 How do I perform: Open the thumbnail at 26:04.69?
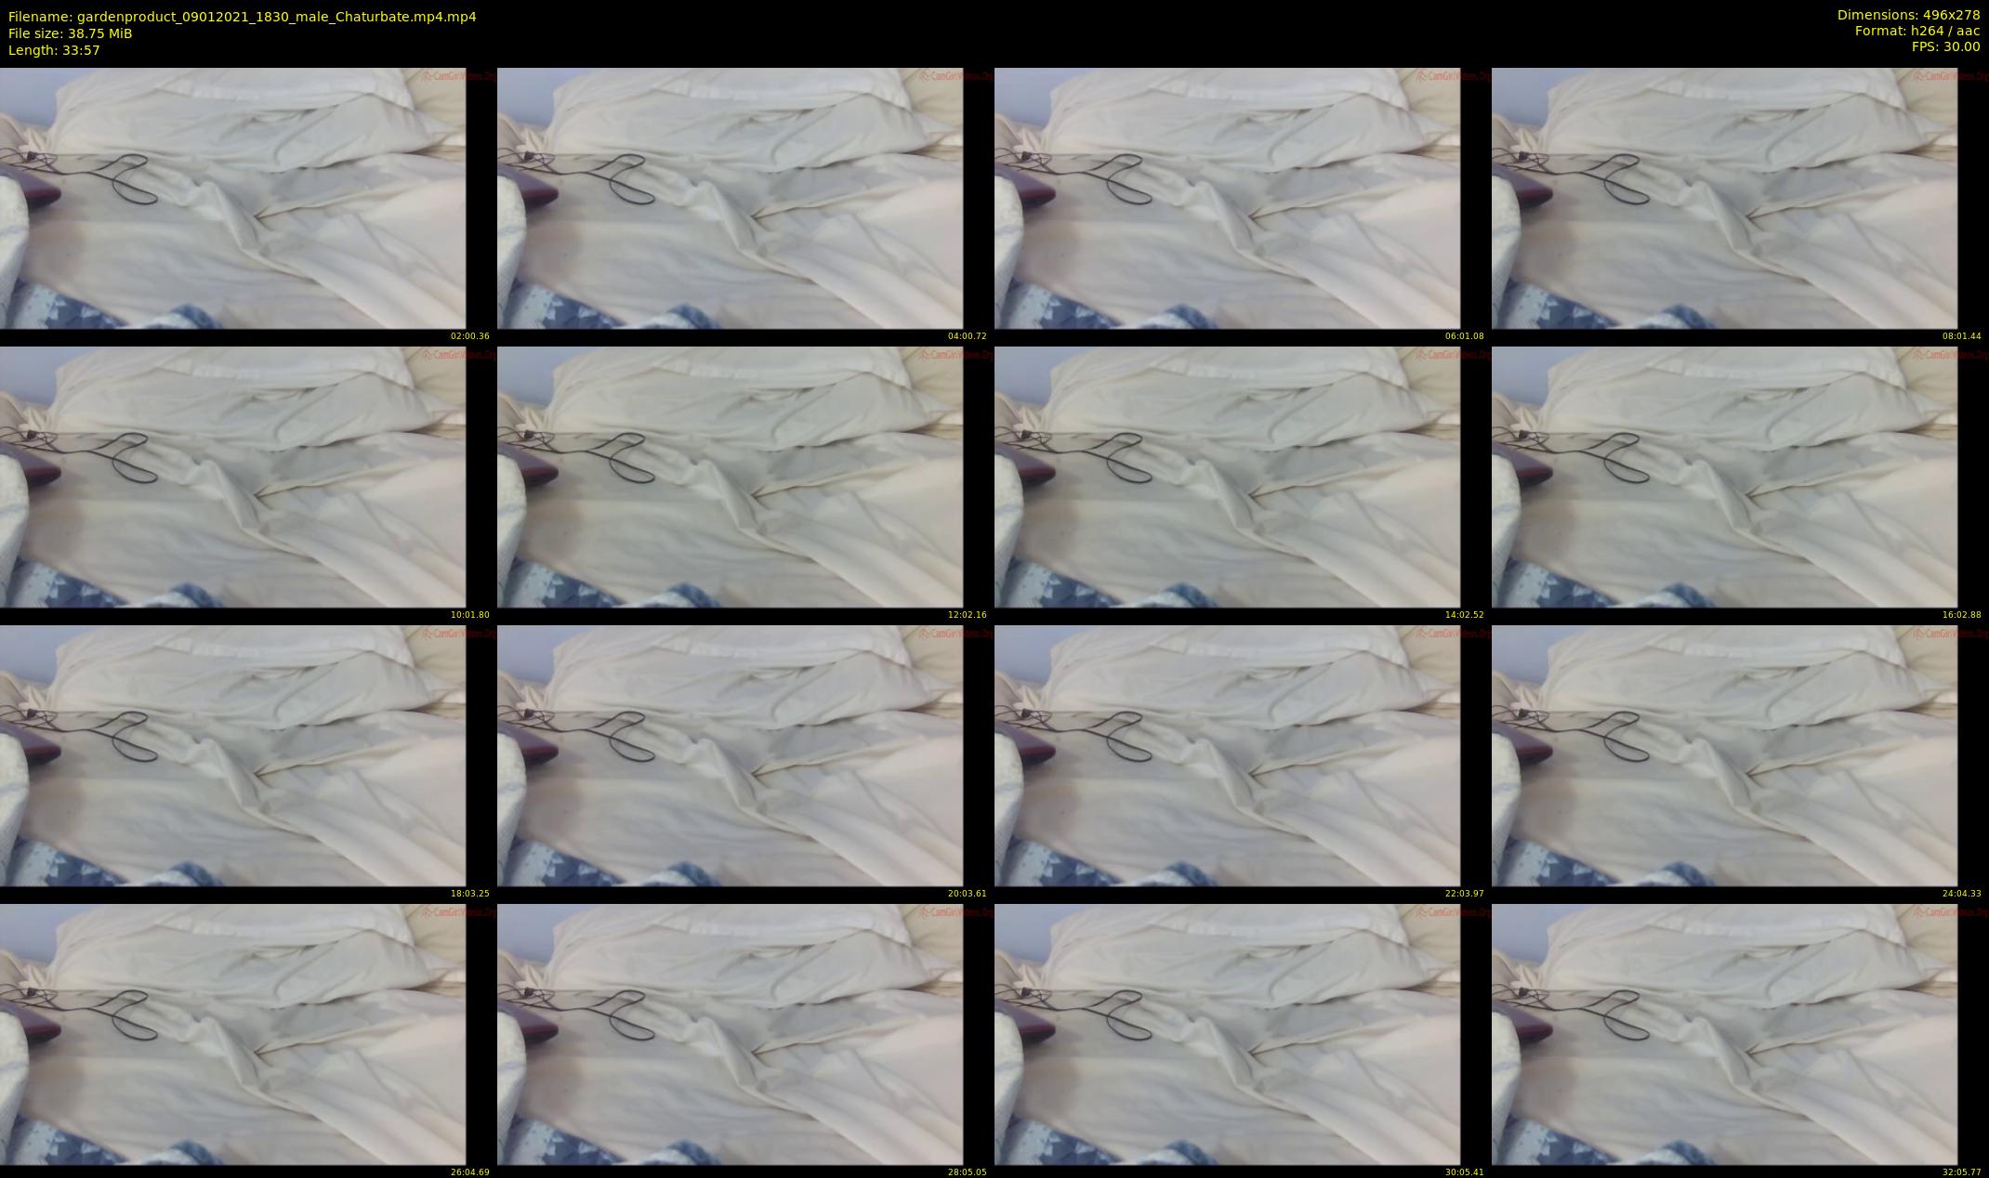(x=232, y=1034)
